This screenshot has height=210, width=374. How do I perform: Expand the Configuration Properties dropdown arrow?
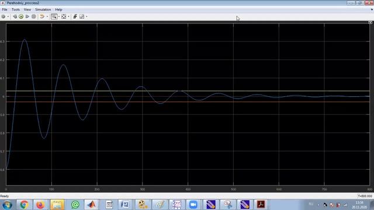pos(8,16)
